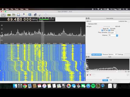Select the Audio tab at bottom
Screen dimensions: 130x97
pos(105,80)
